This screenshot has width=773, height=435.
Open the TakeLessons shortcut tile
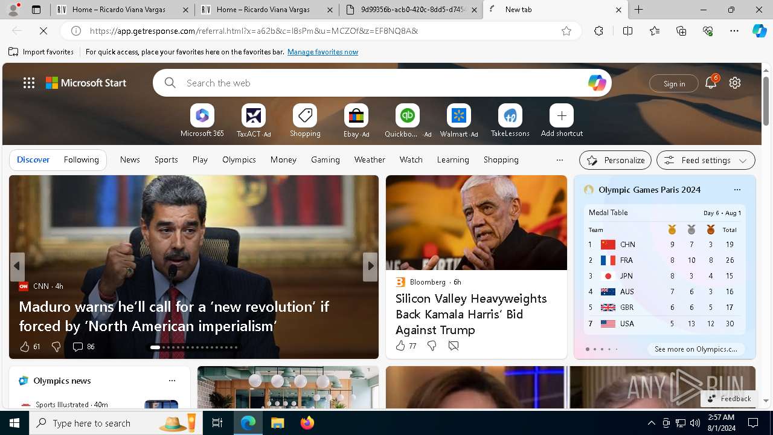point(510,115)
